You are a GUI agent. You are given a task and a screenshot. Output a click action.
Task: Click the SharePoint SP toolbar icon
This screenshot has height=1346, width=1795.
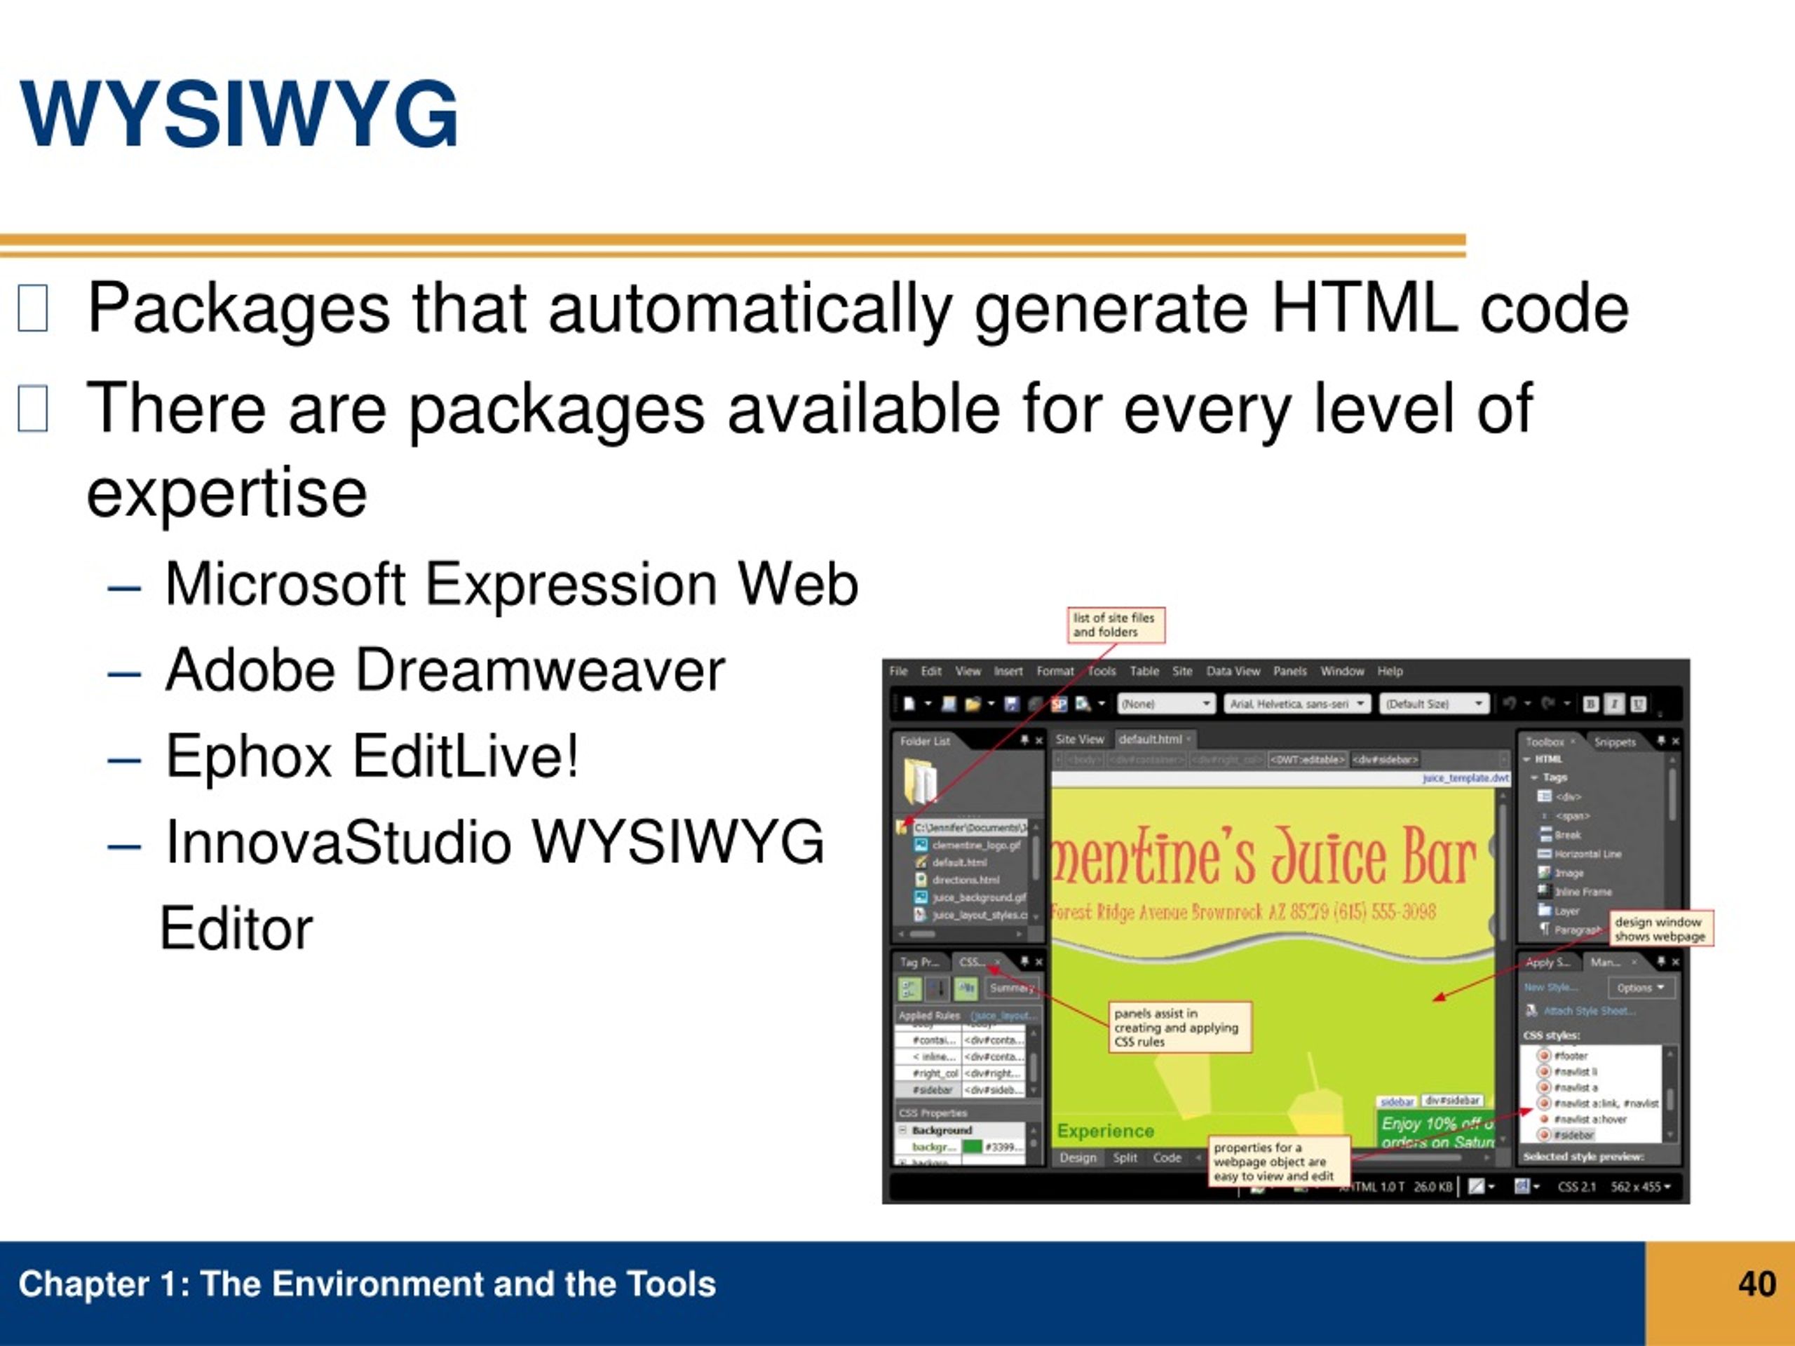coord(1059,703)
